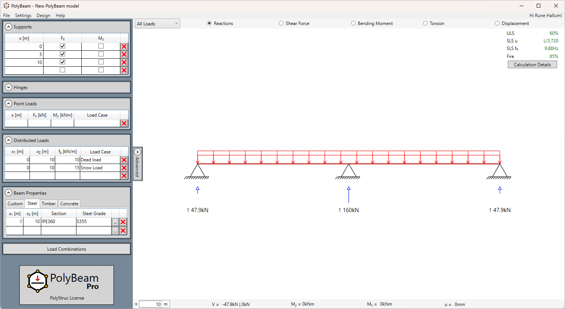Delete the empty point load row

(124, 123)
